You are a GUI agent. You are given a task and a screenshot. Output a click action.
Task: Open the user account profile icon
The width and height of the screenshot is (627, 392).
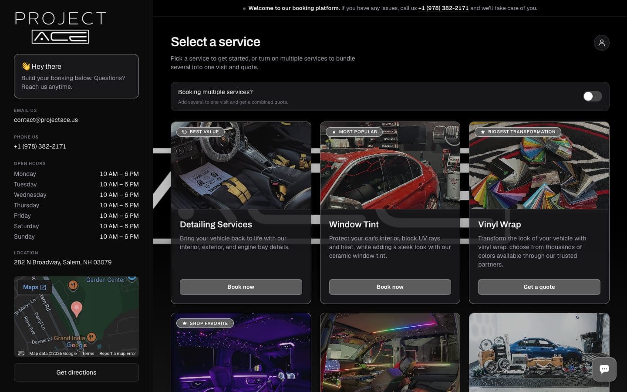[x=601, y=43]
